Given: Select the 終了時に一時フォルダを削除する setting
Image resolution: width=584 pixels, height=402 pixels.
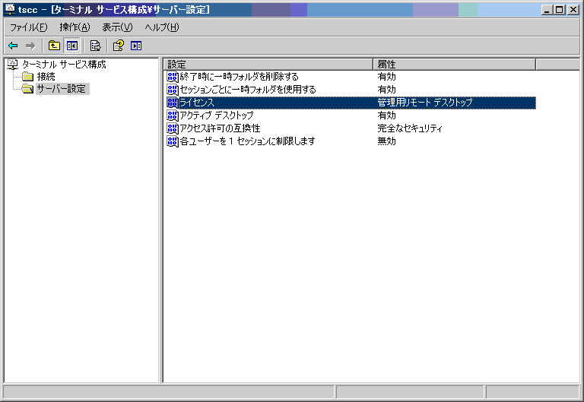Looking at the screenshot, I should coord(239,77).
